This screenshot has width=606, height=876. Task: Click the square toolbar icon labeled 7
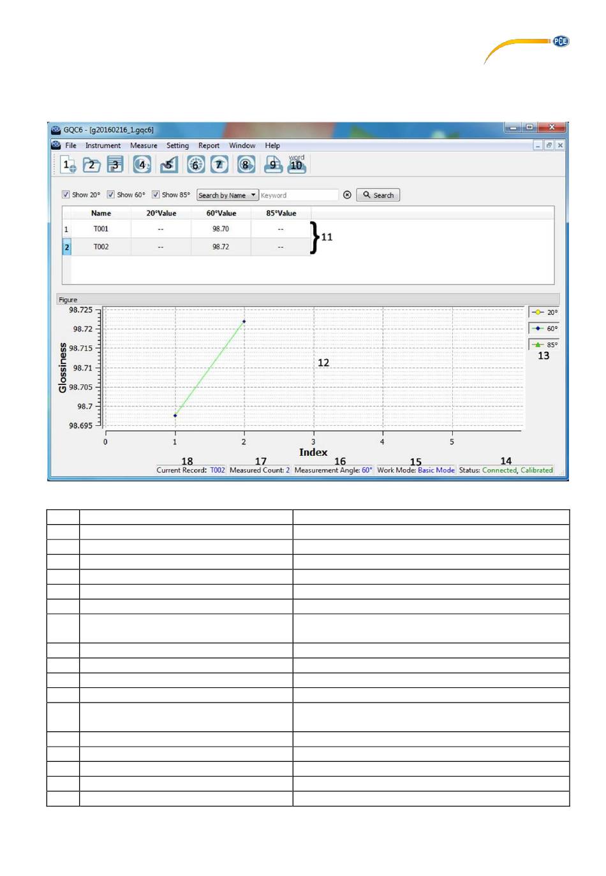point(219,165)
